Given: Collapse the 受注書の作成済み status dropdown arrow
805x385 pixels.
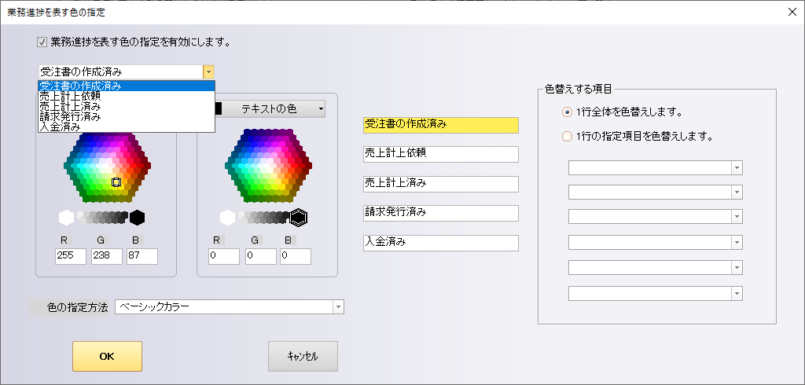Looking at the screenshot, I should pos(208,71).
